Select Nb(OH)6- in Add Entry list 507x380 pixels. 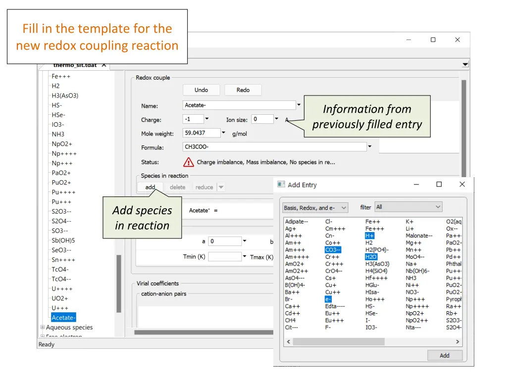(x=417, y=271)
